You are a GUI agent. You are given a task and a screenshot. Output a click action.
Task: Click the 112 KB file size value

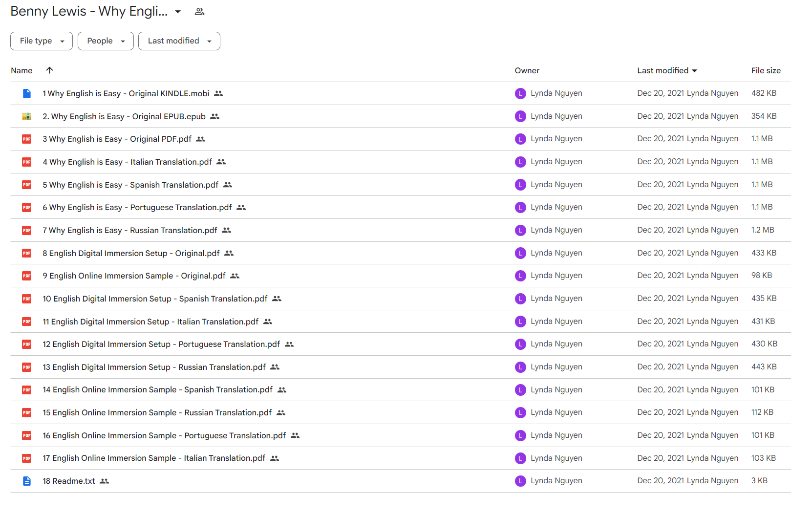[762, 412]
